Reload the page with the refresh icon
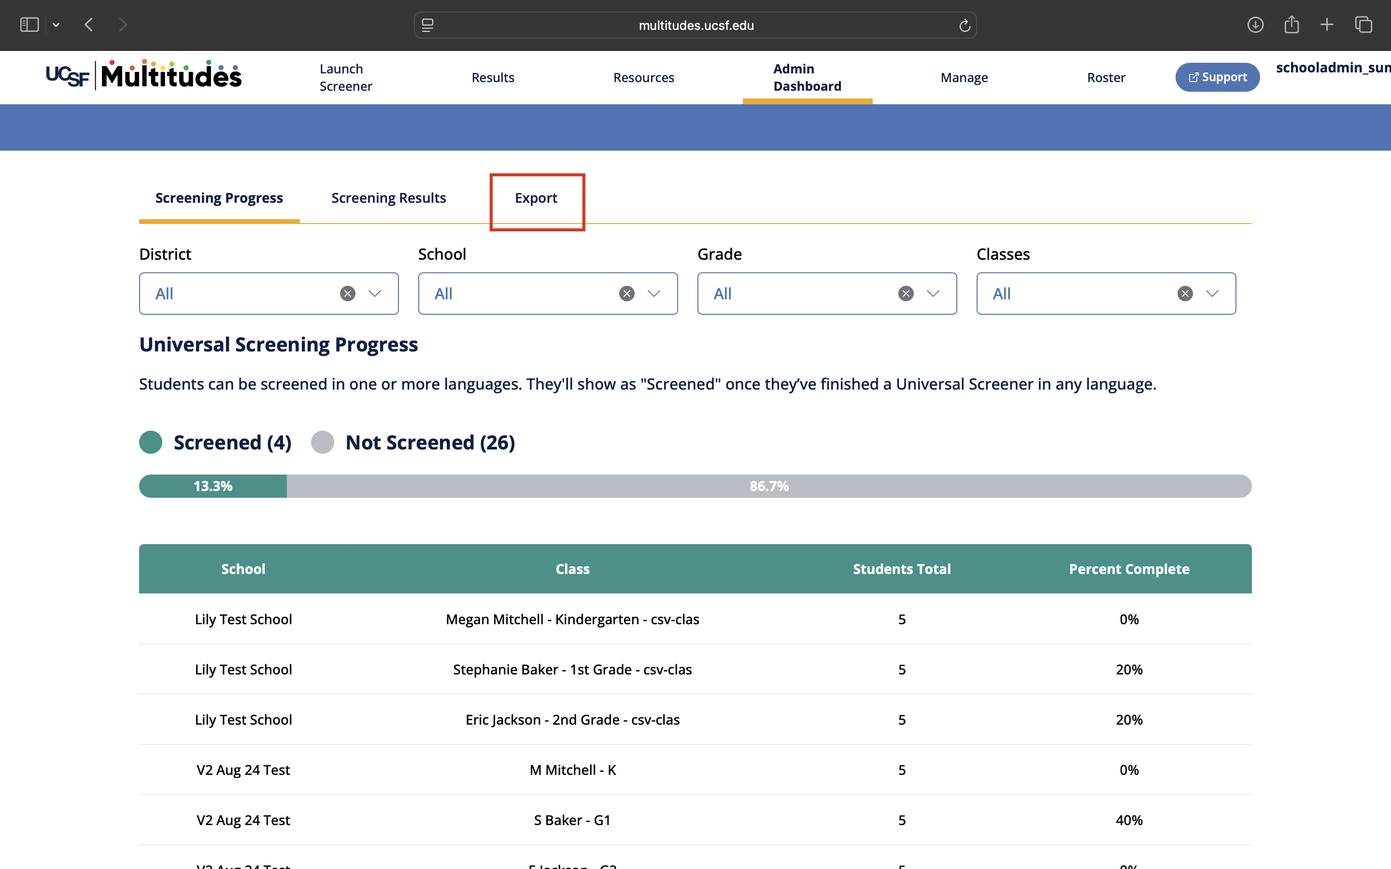The width and height of the screenshot is (1391, 869). click(x=965, y=25)
